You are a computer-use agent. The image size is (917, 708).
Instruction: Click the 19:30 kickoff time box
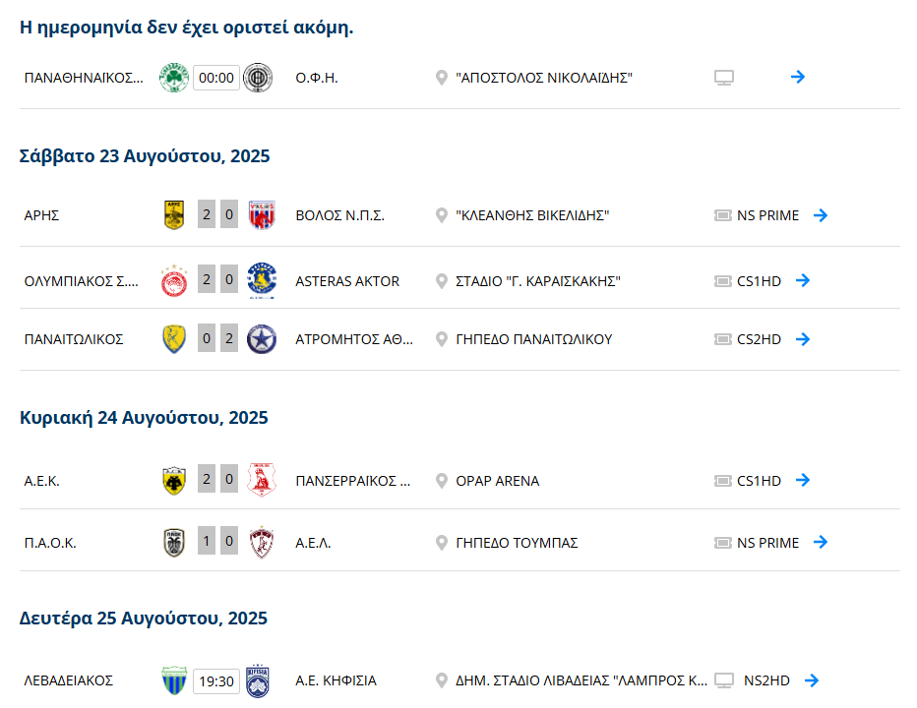click(216, 681)
